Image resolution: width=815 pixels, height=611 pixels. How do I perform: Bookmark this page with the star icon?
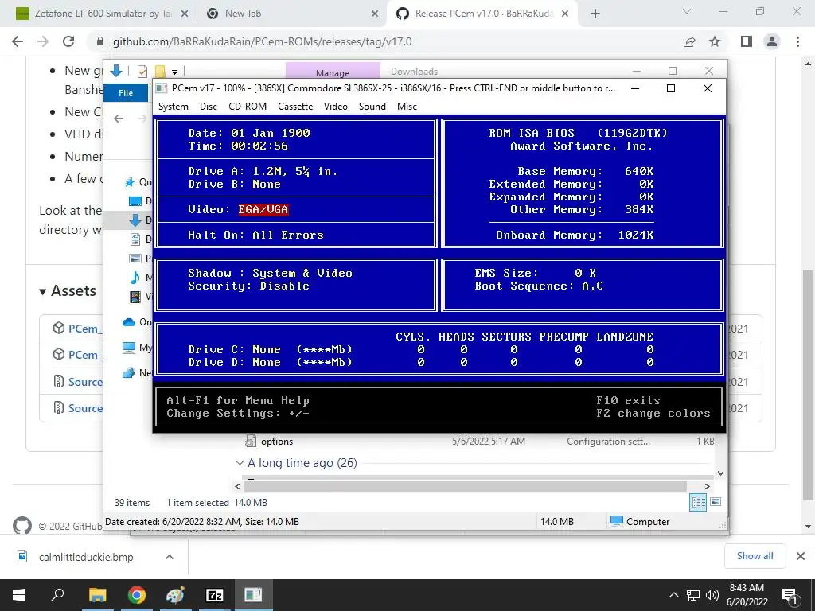pyautogui.click(x=715, y=41)
